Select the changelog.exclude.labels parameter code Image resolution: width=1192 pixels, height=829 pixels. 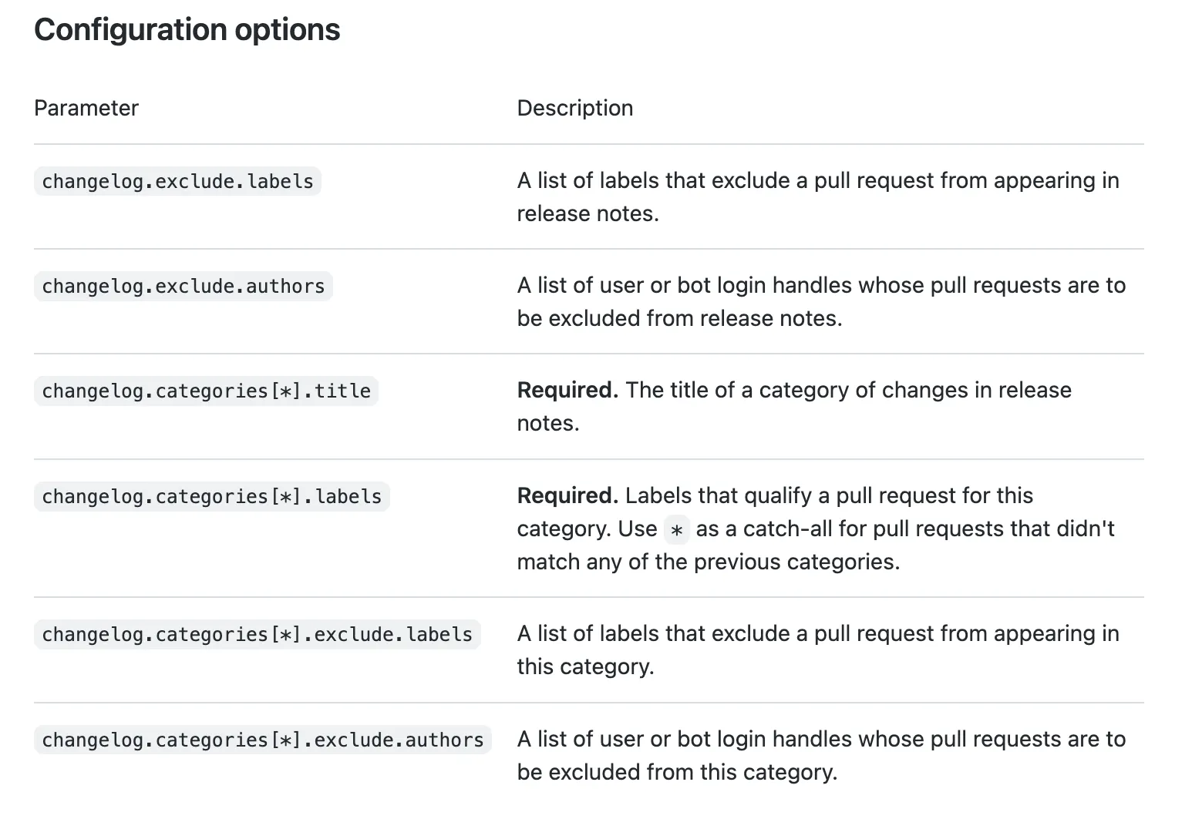tap(177, 182)
